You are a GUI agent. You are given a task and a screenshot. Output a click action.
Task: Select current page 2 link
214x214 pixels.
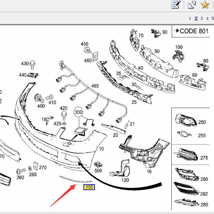pos(196,18)
